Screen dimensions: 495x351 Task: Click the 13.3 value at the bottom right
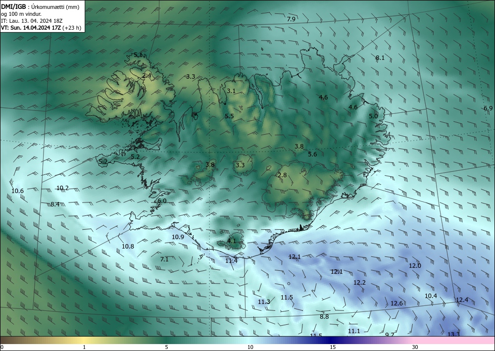[x=453, y=334]
